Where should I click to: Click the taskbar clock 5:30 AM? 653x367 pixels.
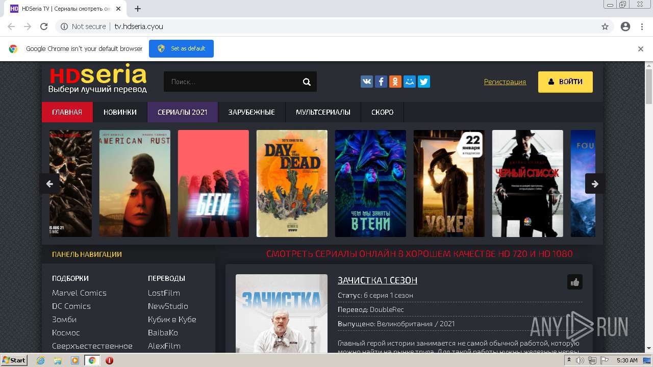coord(627,360)
